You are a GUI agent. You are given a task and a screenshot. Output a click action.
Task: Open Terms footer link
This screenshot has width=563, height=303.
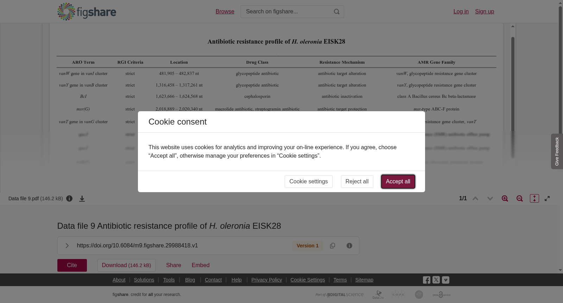tap(340, 280)
